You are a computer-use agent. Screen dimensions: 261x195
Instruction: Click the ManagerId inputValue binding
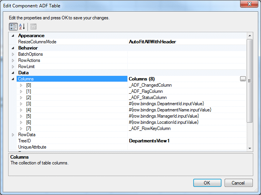click(x=164, y=116)
